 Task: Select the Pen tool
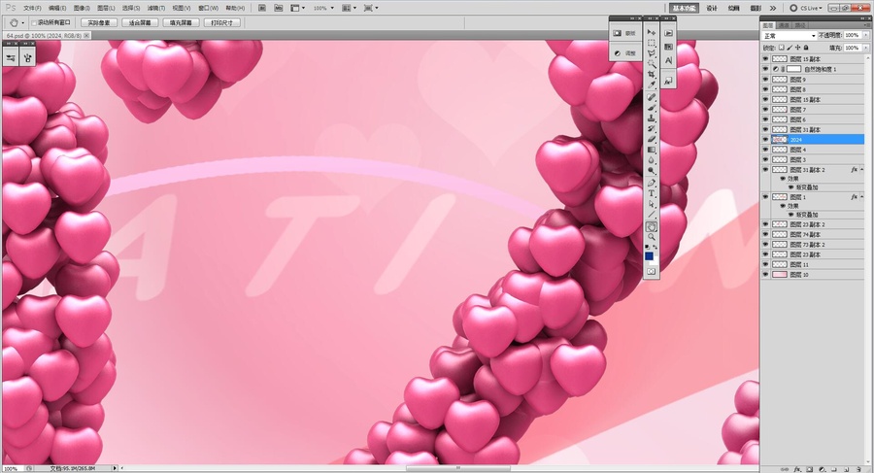[651, 184]
